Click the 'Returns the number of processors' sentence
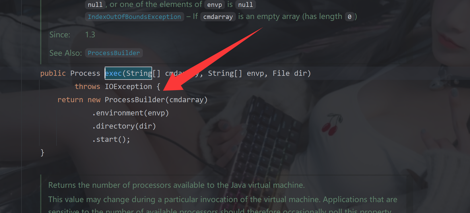470x213 pixels. pyautogui.click(x=176, y=185)
